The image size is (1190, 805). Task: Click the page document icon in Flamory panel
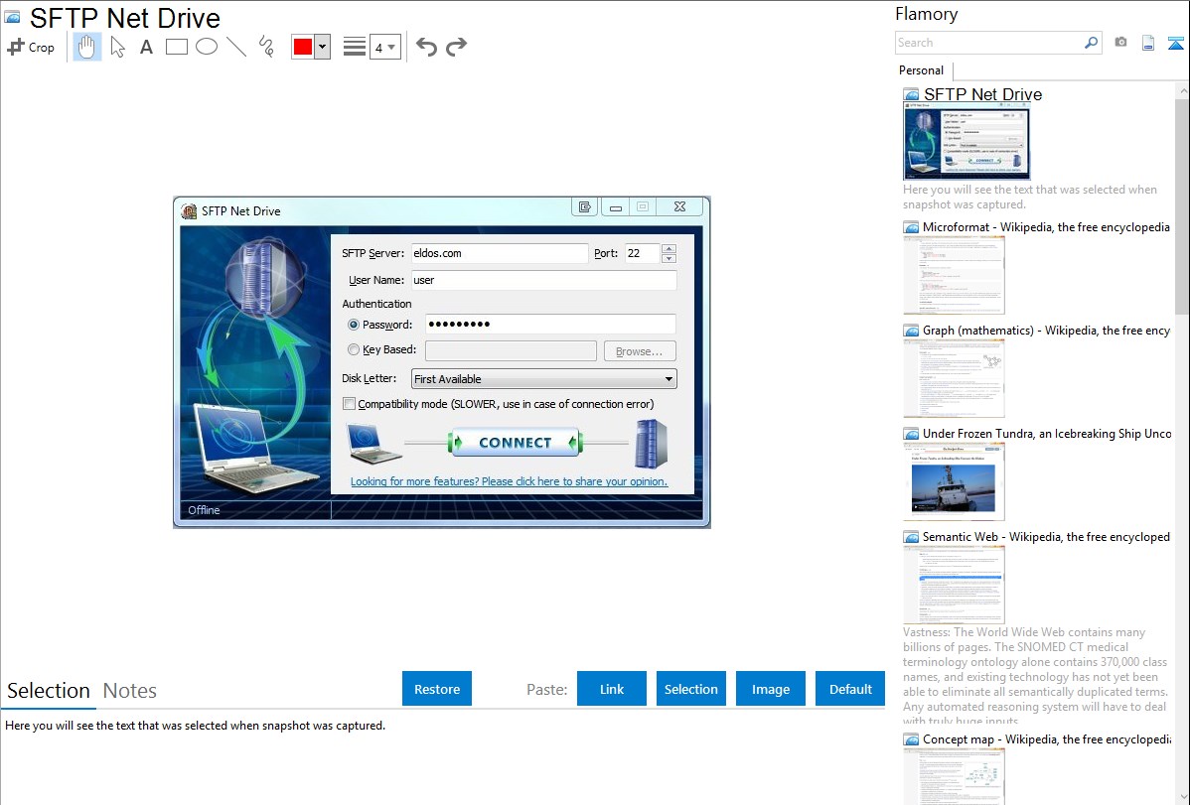tap(1148, 43)
